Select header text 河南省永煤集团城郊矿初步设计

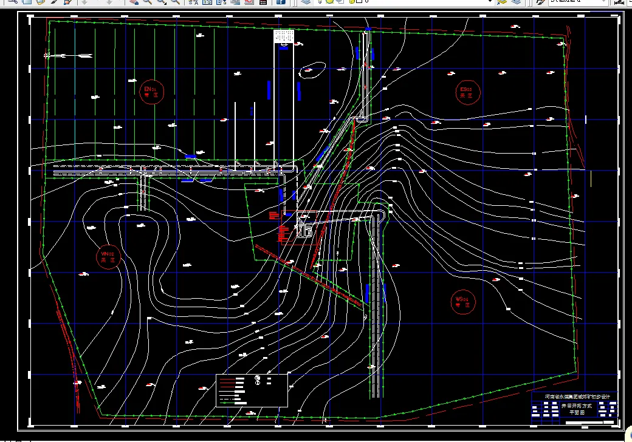[x=577, y=396]
